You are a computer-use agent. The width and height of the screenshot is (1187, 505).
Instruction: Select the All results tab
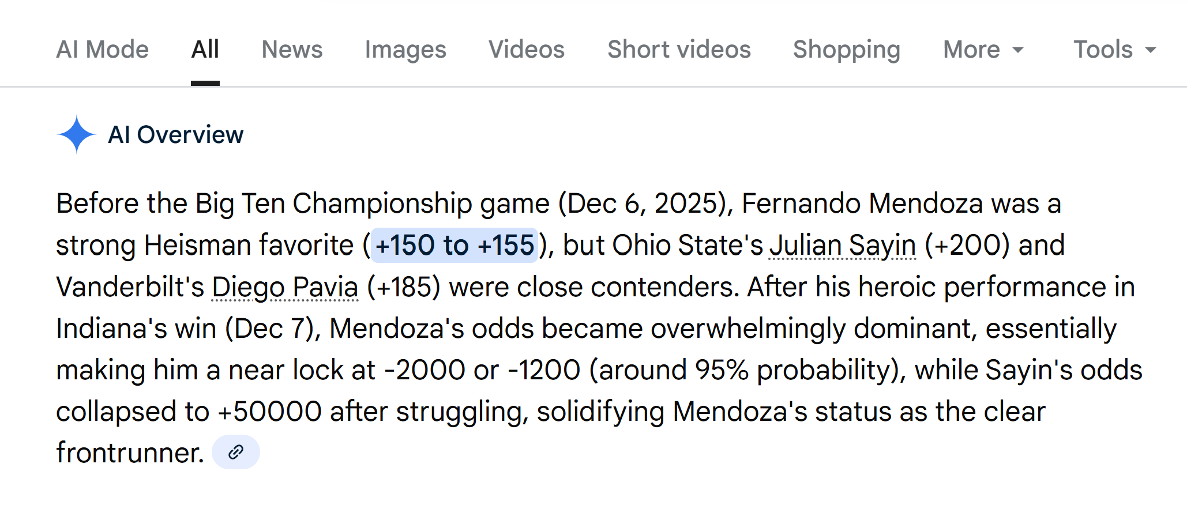click(205, 50)
